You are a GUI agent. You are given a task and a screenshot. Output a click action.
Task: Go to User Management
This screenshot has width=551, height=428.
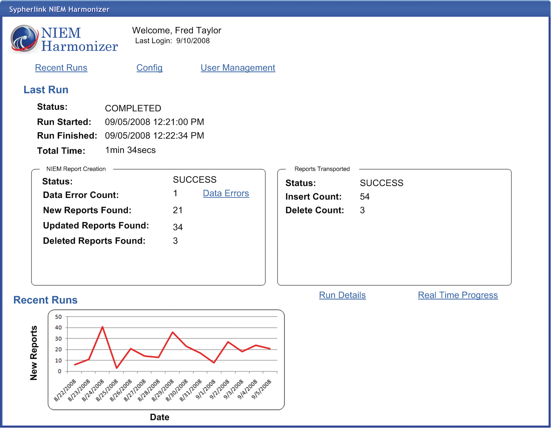[x=237, y=68]
